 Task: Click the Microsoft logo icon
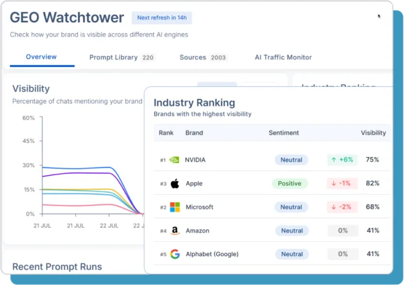coord(174,207)
